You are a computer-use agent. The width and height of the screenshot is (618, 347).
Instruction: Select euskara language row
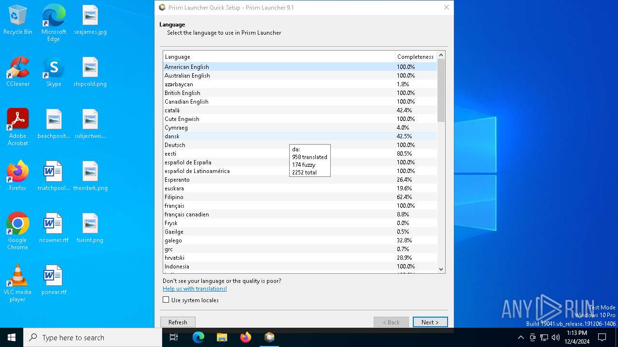[300, 188]
